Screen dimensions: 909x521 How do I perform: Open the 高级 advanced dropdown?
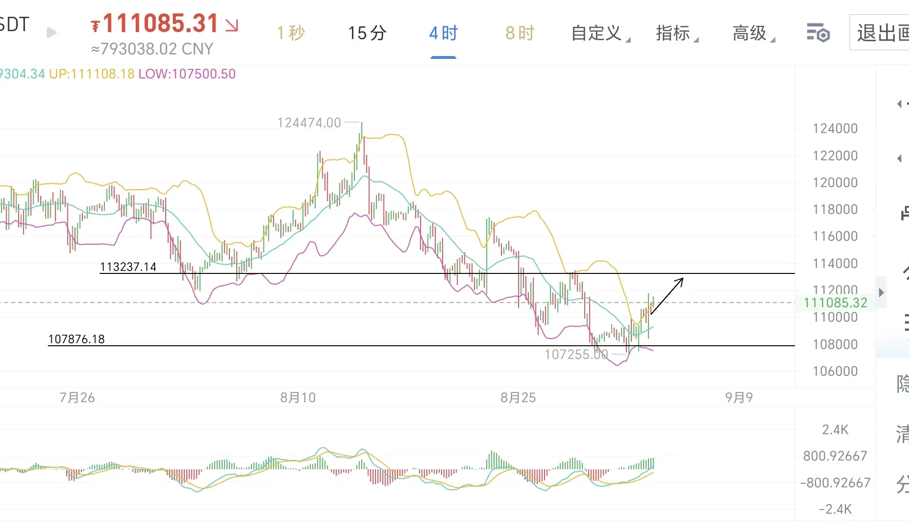(x=753, y=33)
